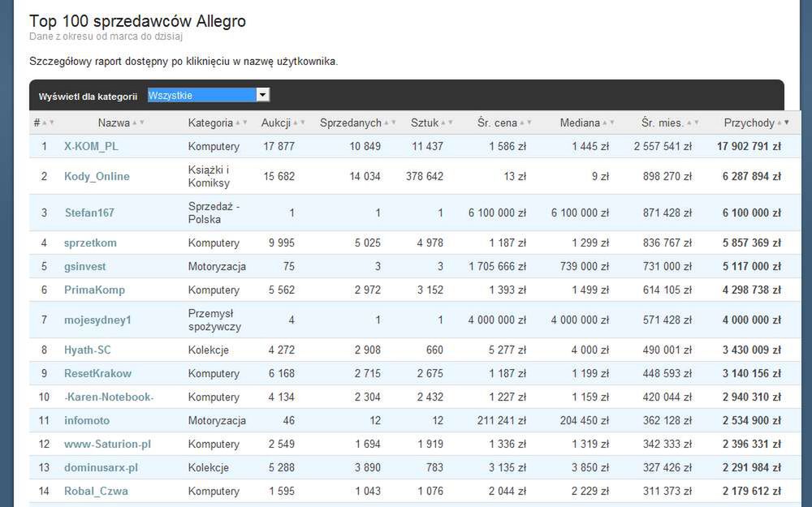Click the ascending sort arrow beside Sprzedanych
The width and height of the screenshot is (812, 507).
point(387,123)
